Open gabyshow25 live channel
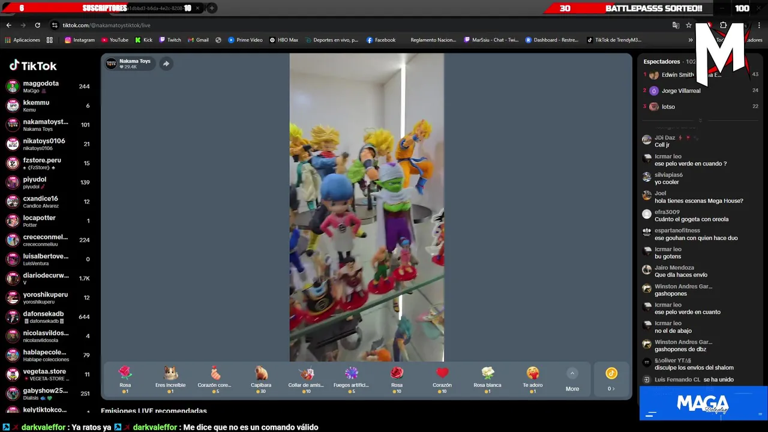768x432 pixels. (x=48, y=394)
